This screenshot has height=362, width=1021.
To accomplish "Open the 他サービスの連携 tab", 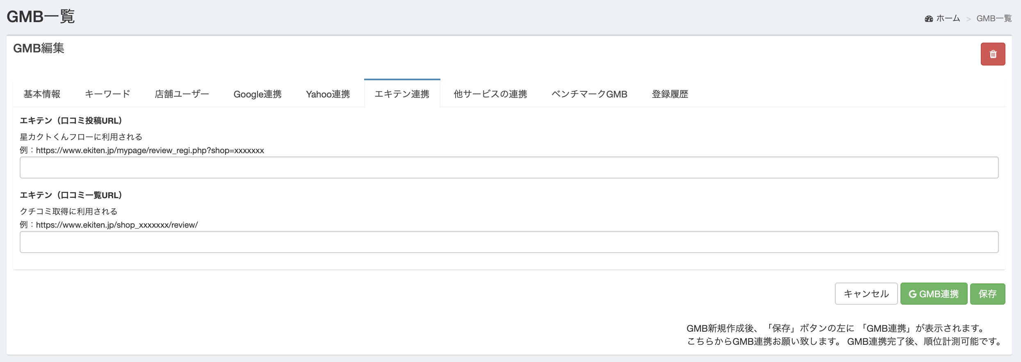I will point(490,94).
